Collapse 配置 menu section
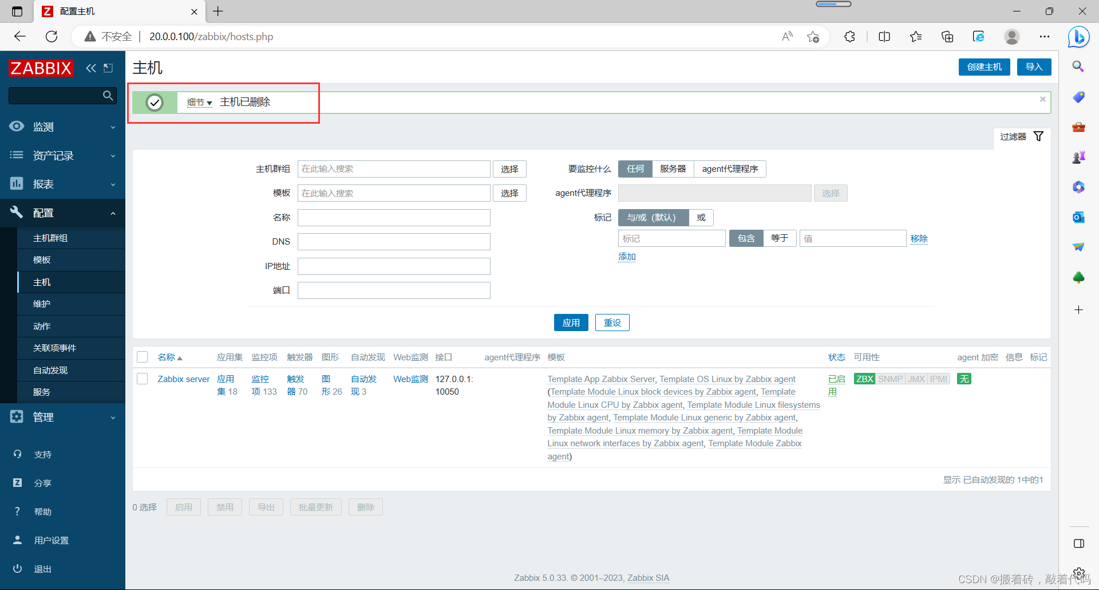 point(62,213)
